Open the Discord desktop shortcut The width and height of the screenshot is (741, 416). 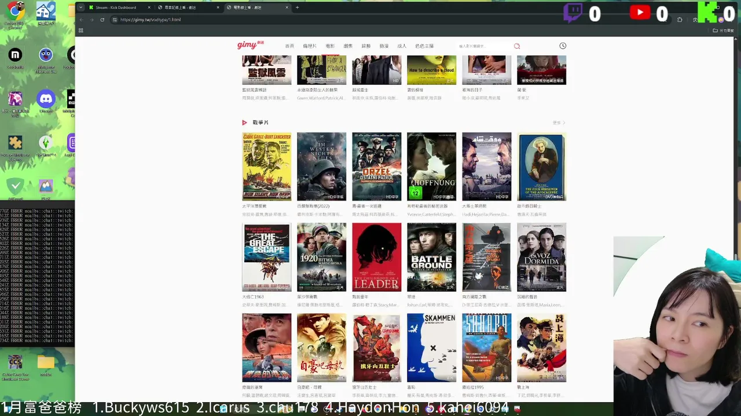tap(46, 98)
